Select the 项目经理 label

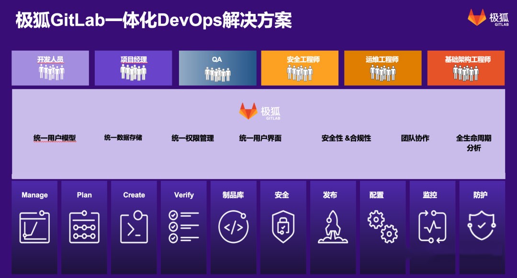(x=134, y=59)
